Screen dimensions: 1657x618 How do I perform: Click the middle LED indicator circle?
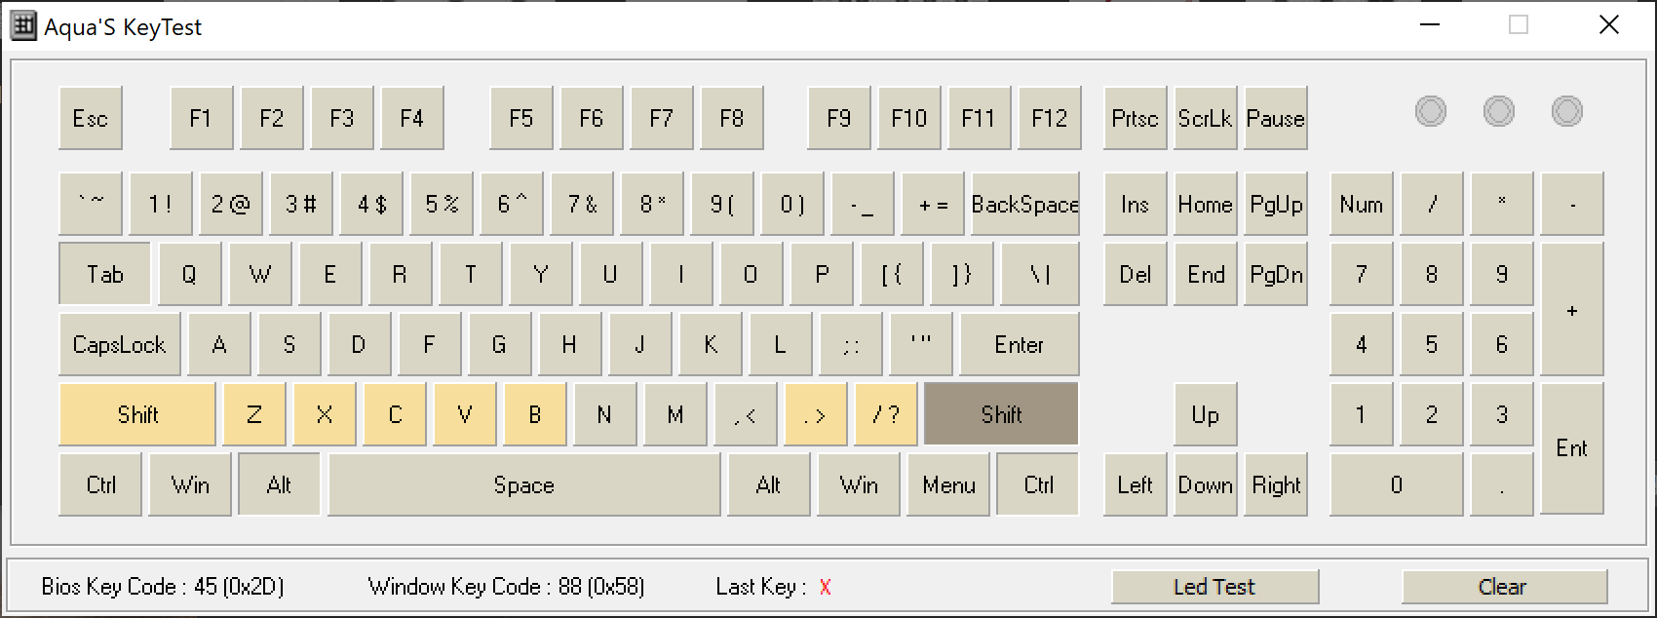(1499, 111)
